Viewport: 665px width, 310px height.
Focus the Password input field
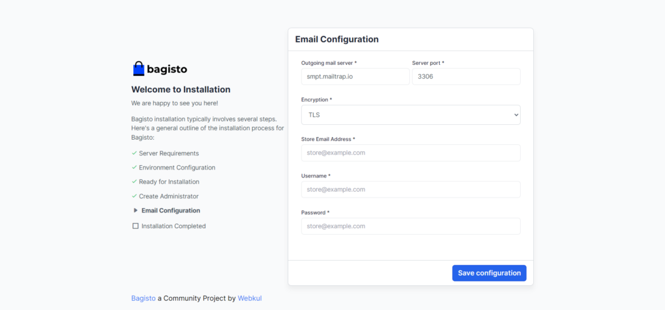point(410,226)
